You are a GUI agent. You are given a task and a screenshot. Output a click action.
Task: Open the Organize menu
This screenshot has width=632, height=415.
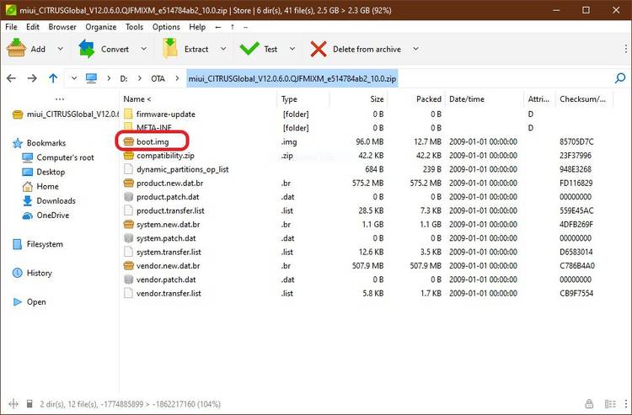(100, 27)
